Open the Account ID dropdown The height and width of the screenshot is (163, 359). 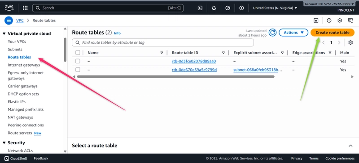[x=329, y=4]
